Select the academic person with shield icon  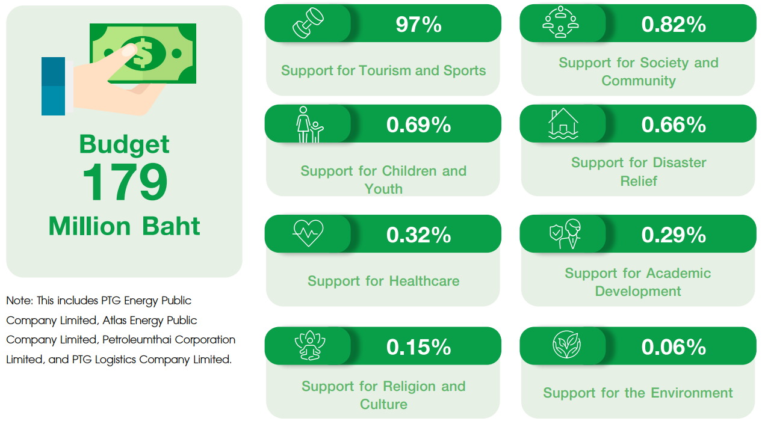click(x=565, y=234)
